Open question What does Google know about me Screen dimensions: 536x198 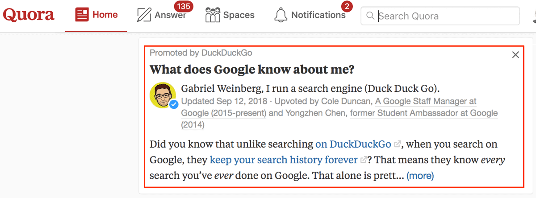tap(251, 70)
